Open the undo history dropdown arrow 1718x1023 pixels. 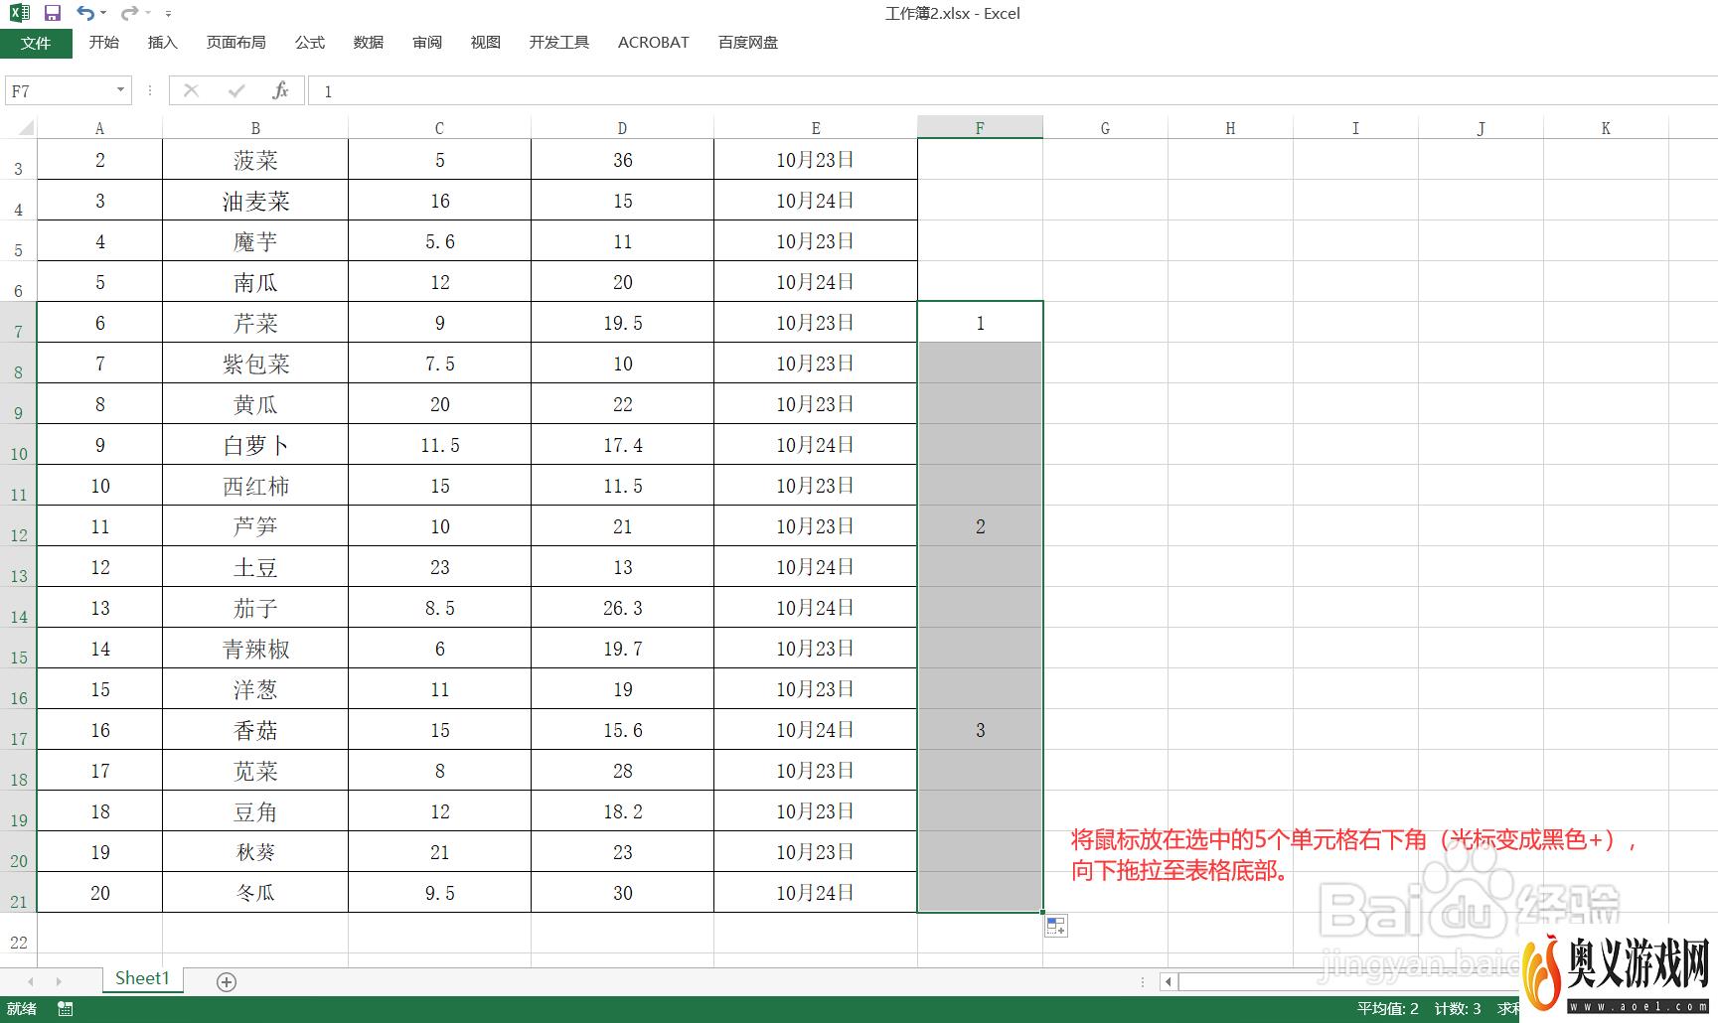tap(103, 13)
